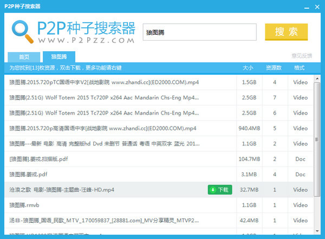The height and width of the screenshot is (239, 325).
Task: Open the 意见反馈 feedback link
Action: [302, 56]
